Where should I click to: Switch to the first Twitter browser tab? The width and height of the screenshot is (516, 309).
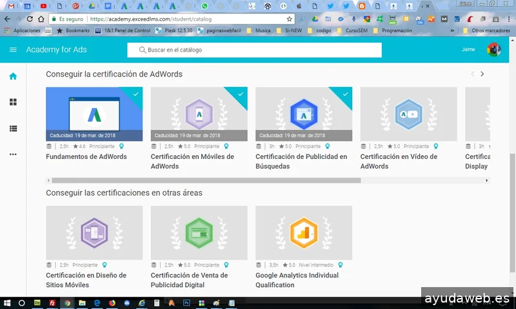330,6
